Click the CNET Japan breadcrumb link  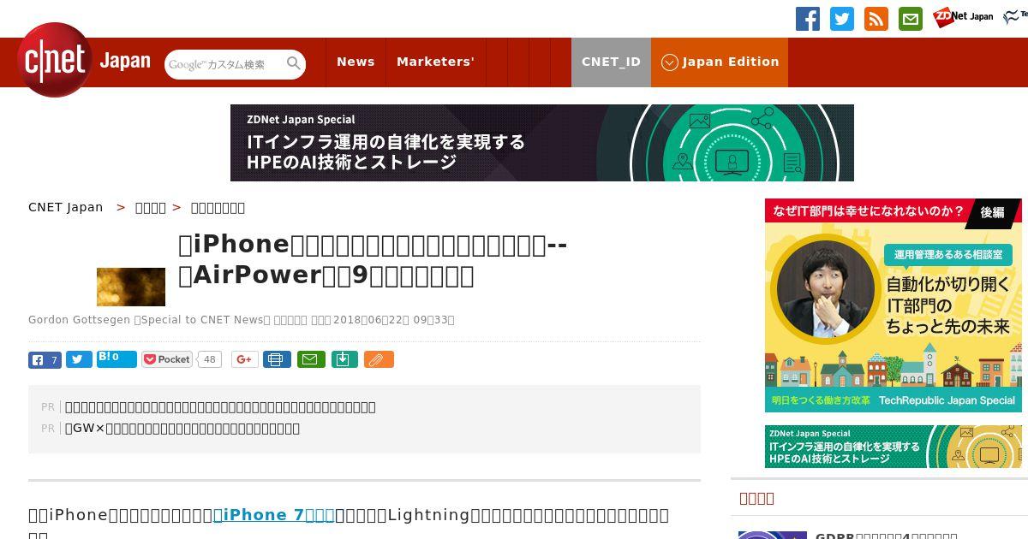66,207
